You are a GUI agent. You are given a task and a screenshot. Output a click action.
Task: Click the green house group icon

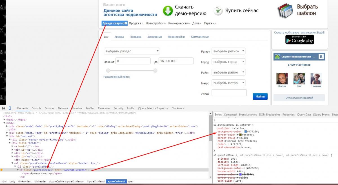[x=277, y=57]
